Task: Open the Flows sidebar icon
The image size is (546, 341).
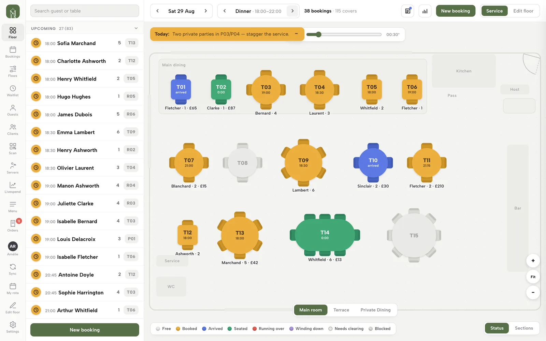Action: click(x=13, y=71)
